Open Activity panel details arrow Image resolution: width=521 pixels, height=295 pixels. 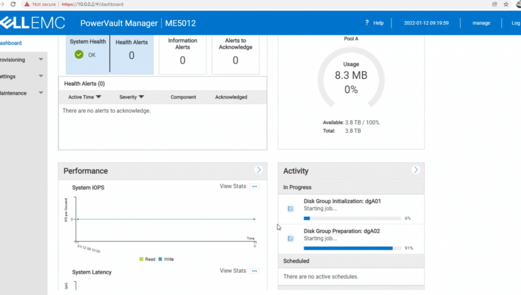(x=415, y=170)
